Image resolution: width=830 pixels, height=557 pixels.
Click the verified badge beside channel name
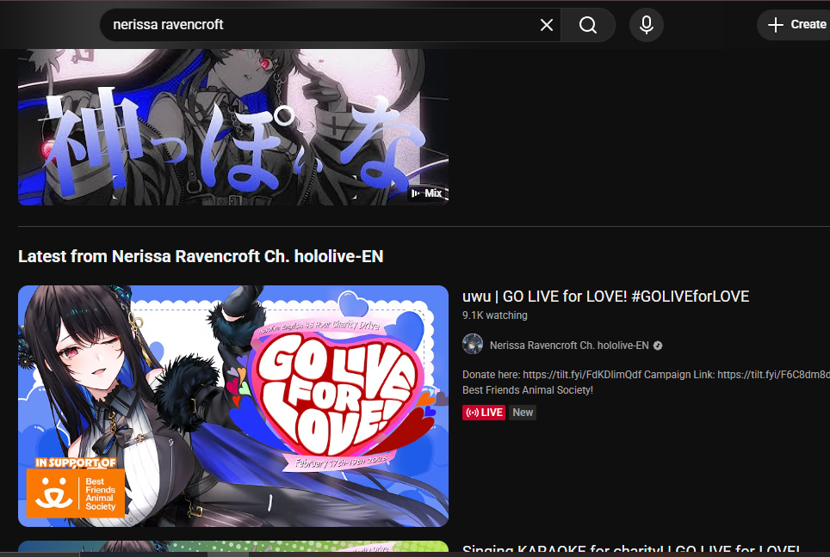(x=658, y=346)
